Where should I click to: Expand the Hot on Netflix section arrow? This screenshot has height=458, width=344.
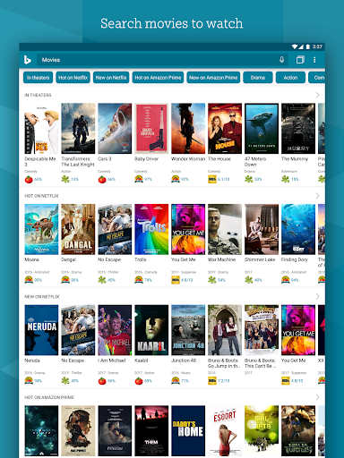[x=317, y=196]
